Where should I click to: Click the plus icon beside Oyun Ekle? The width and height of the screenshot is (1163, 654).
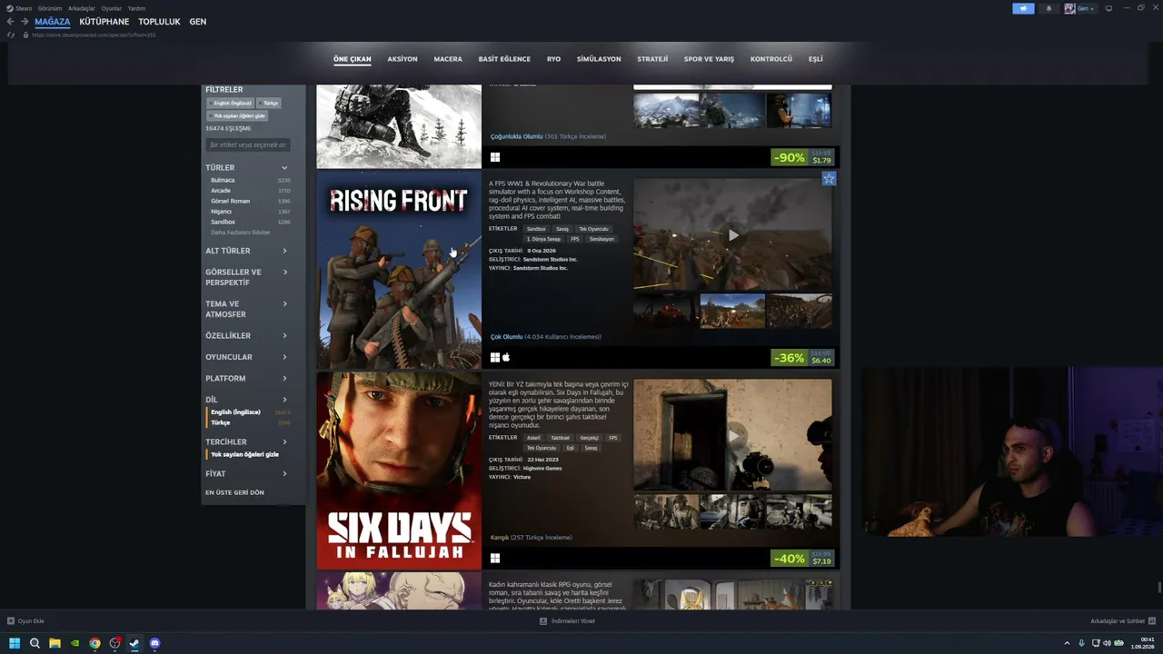pos(11,621)
